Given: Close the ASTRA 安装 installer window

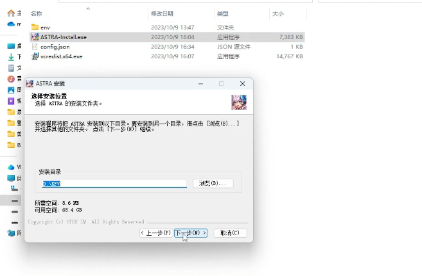Looking at the screenshot, I should (x=243, y=84).
